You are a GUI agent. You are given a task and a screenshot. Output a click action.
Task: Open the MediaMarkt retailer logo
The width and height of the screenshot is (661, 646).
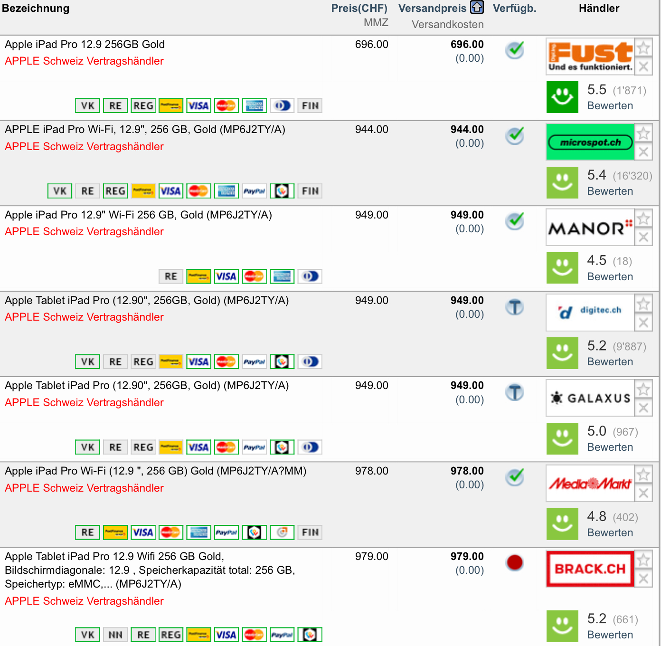click(x=590, y=484)
